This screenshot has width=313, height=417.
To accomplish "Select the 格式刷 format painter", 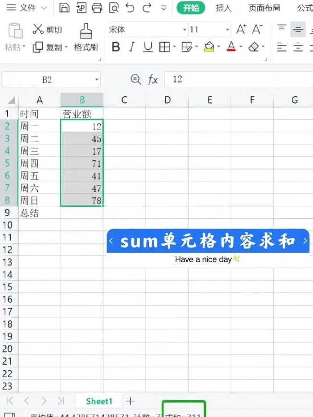I will (x=86, y=37).
